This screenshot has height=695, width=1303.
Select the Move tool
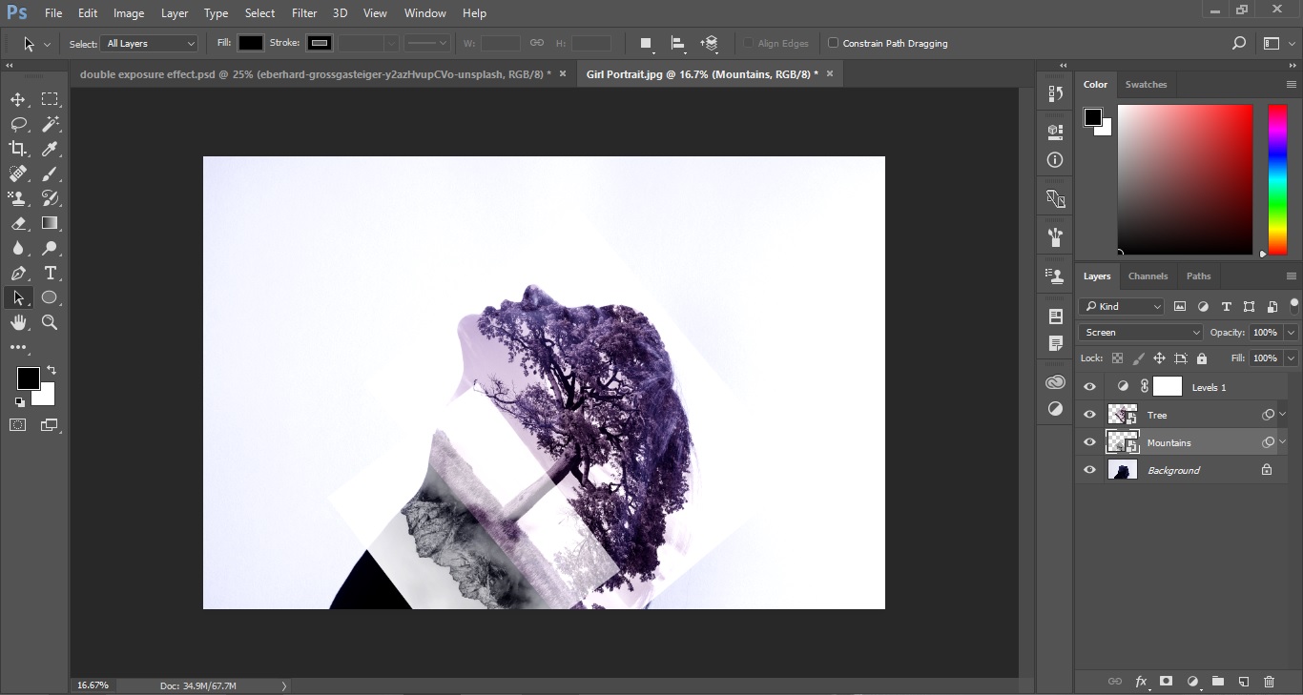pos(17,99)
